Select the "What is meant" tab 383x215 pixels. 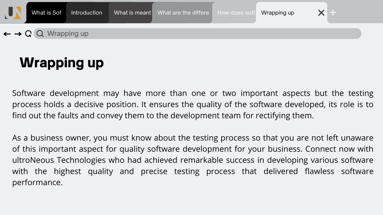tap(131, 13)
